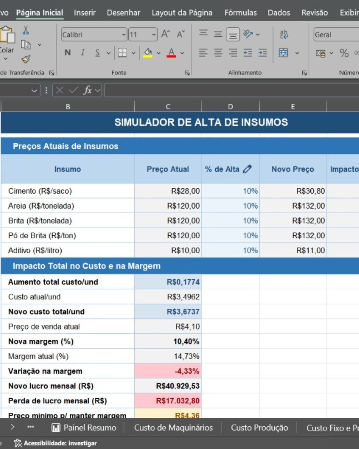
Task: Apply the yellow fill color bucket
Action: click(x=148, y=53)
